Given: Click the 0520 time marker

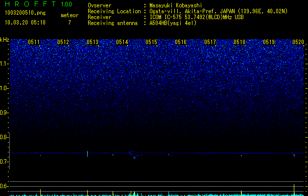Looking at the screenshot, I should pos(298,42).
